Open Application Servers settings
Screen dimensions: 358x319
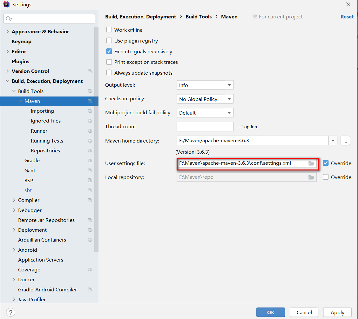tap(41, 260)
